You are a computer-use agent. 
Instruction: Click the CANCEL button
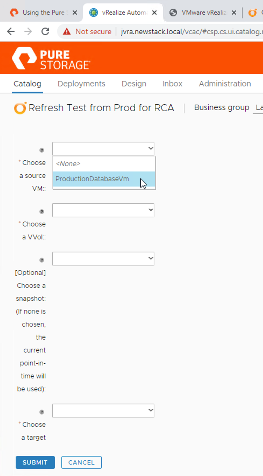pyautogui.click(x=81, y=463)
